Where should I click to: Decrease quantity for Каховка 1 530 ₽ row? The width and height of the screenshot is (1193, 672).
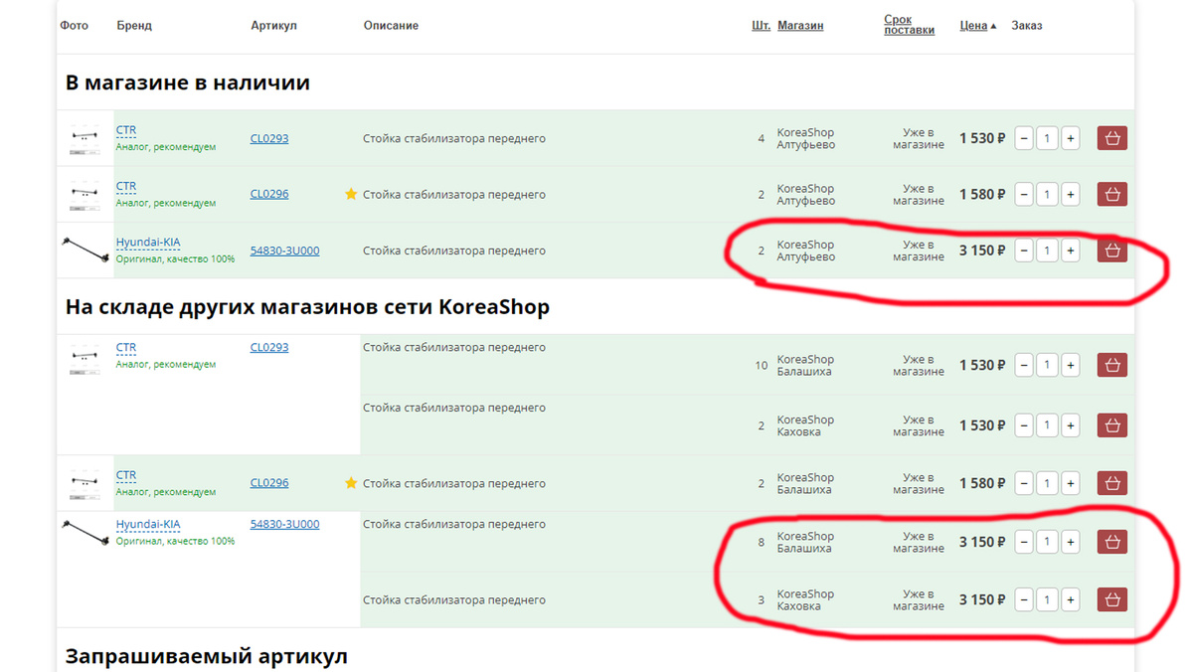(1024, 425)
